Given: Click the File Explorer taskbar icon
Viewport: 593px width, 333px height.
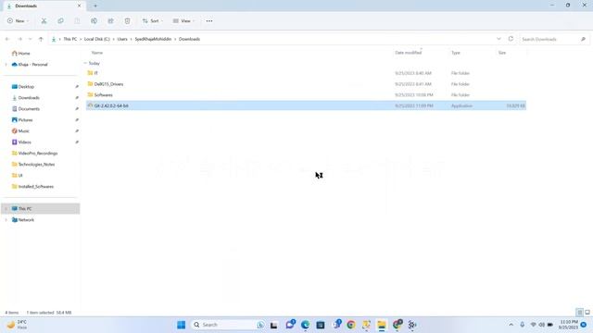Looking at the screenshot, I should 382,325.
